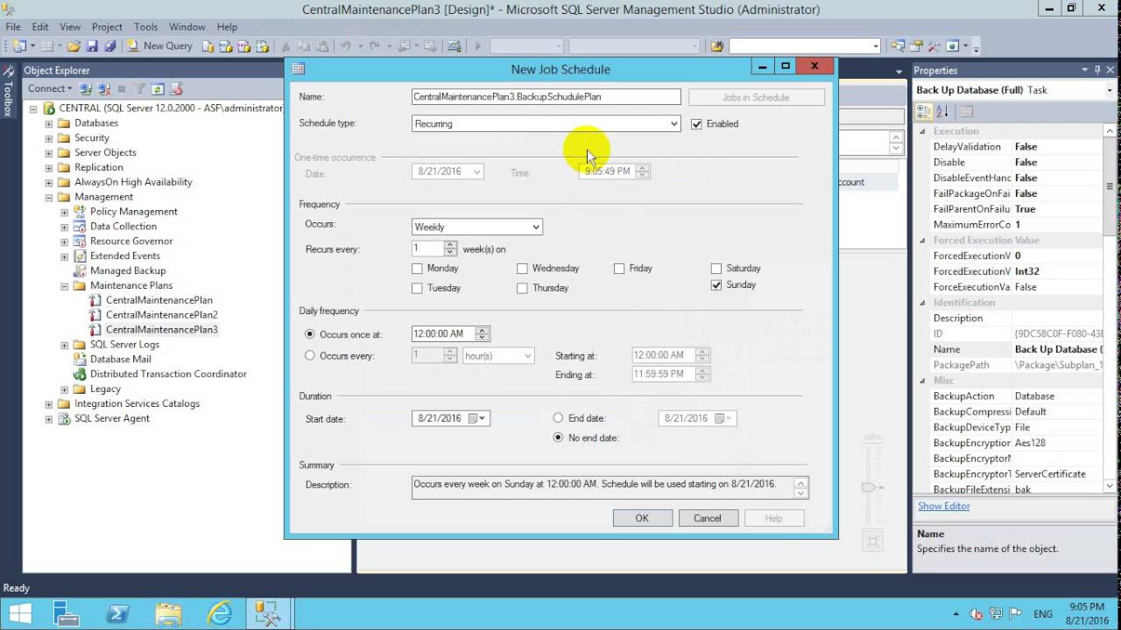Open the Solution Explorer toolbar icon
Viewport: 1121px width, 630px height.
click(898, 46)
